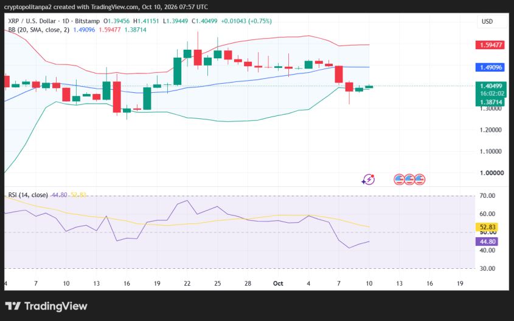Click the purple lightning bolt event icon
The image size is (514, 321).
tap(369, 179)
